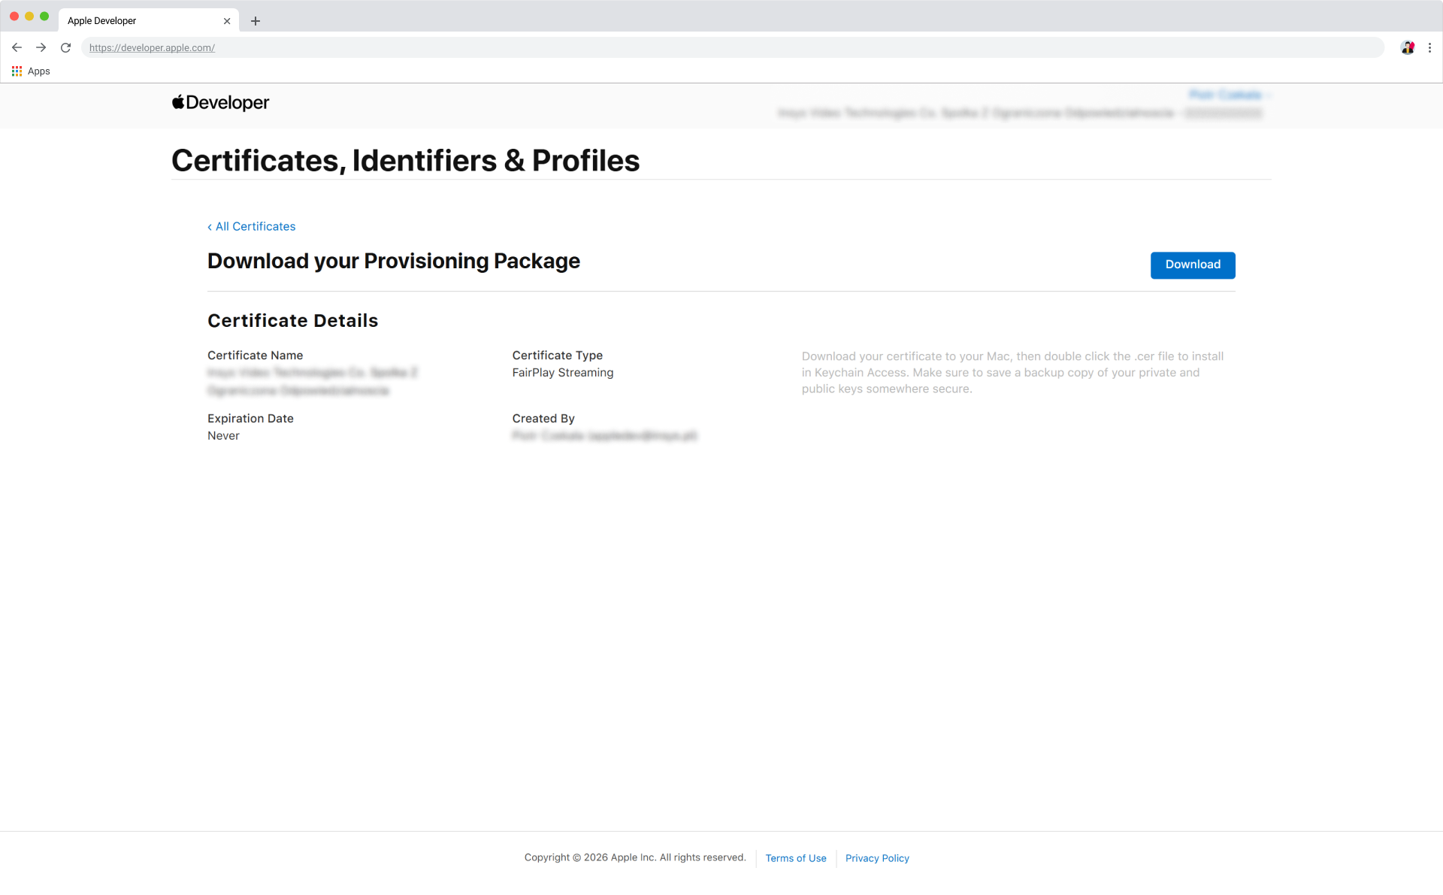
Task: Focus the address bar URL field
Action: pos(733,47)
